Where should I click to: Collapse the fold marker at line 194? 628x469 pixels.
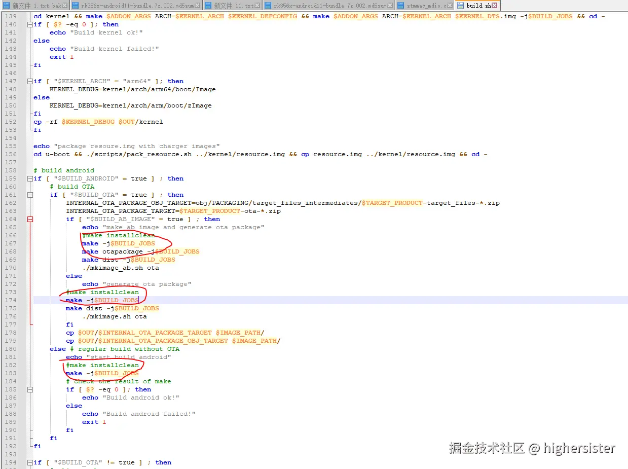coord(30,462)
